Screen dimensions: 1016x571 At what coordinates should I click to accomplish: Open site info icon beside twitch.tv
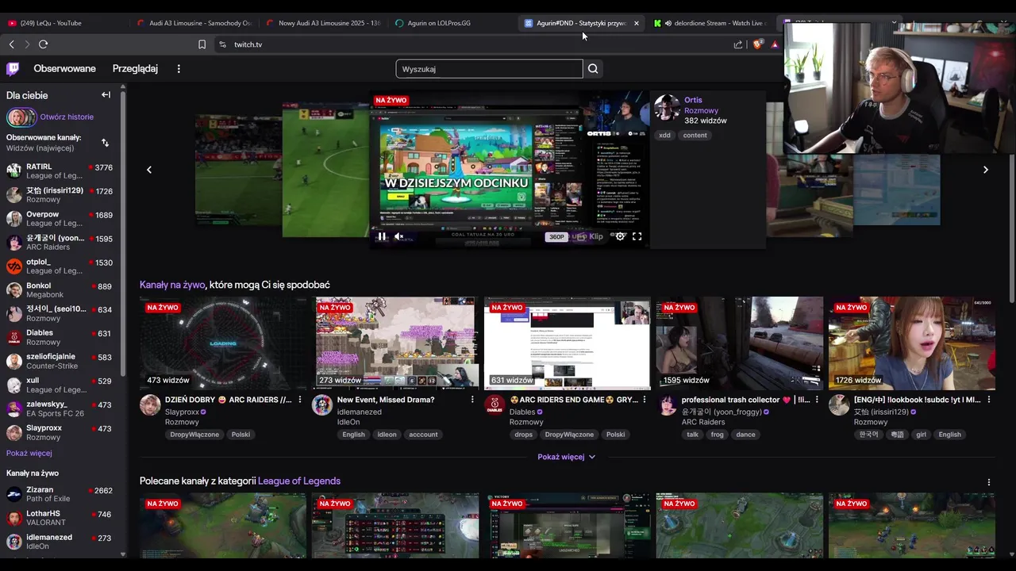pyautogui.click(x=222, y=44)
